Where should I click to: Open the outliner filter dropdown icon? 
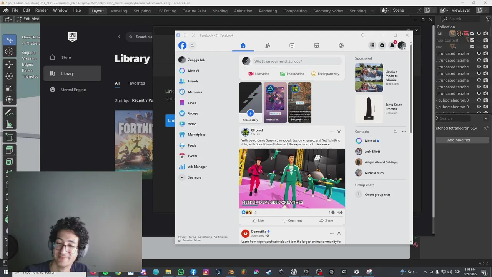(x=488, y=19)
